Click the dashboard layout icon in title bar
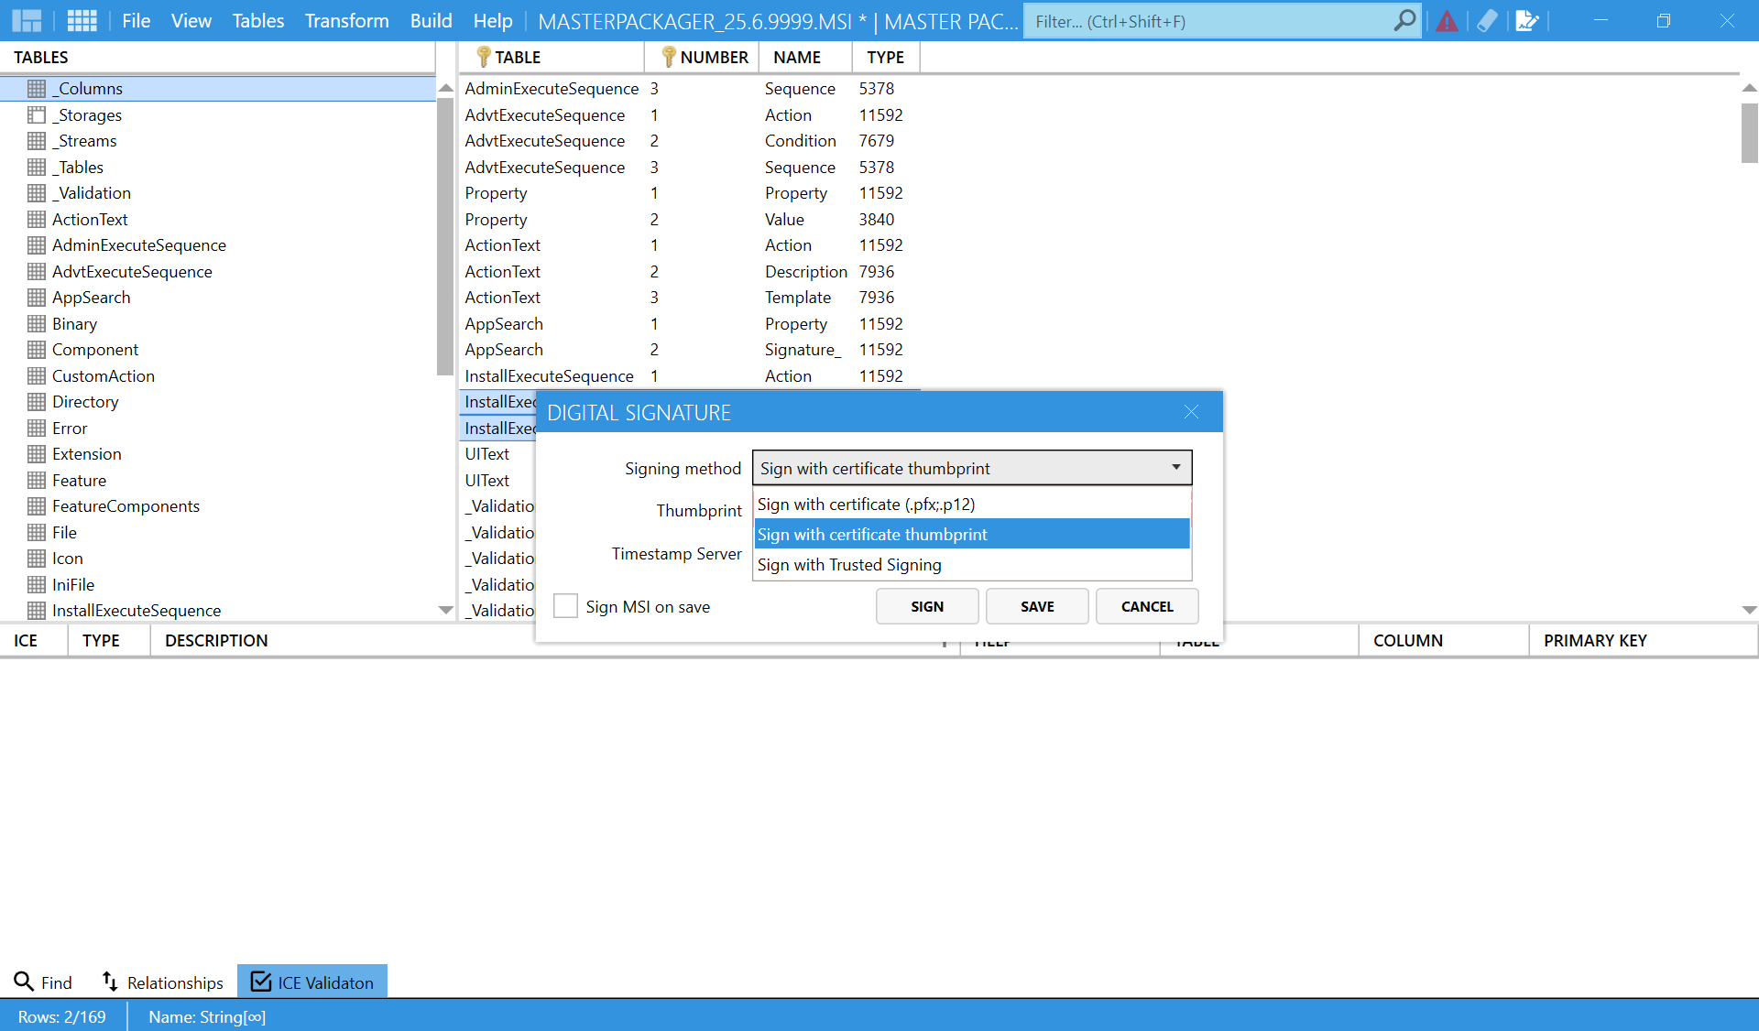Screen dimensions: 1759x1031 click(x=27, y=20)
